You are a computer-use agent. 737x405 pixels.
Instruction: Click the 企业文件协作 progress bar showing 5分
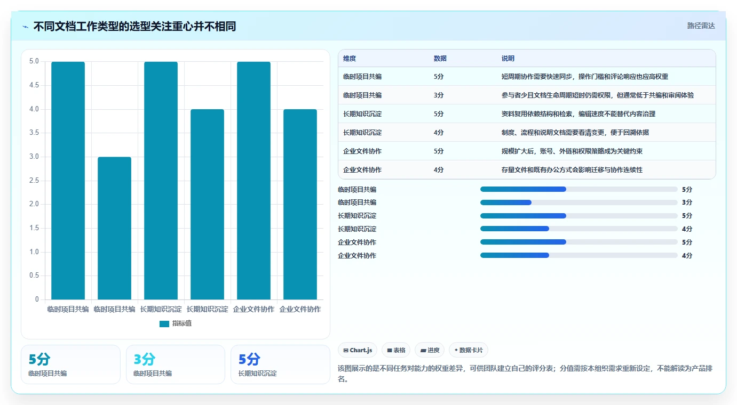click(x=579, y=242)
